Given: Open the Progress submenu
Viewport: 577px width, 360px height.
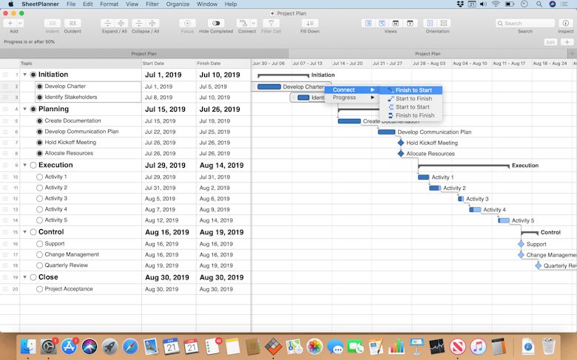Looking at the screenshot, I should (x=352, y=98).
